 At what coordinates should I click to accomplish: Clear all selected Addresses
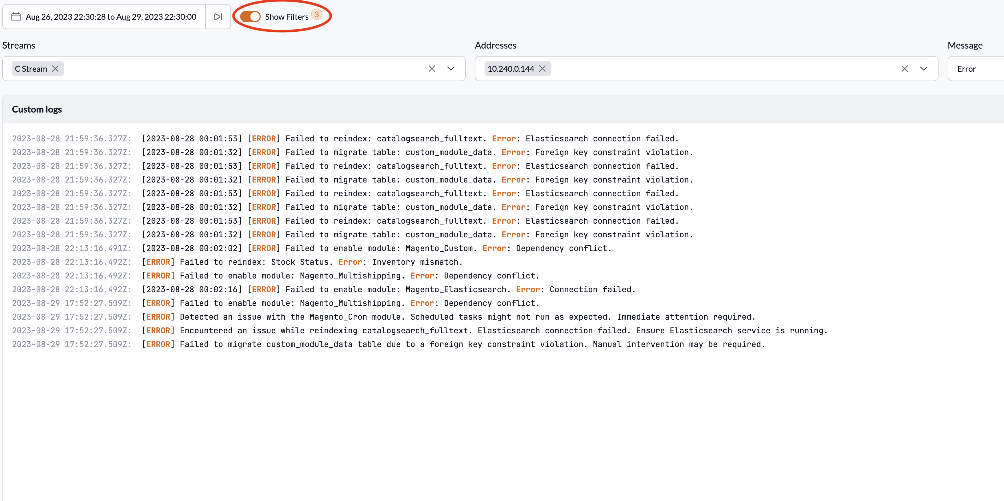point(904,69)
